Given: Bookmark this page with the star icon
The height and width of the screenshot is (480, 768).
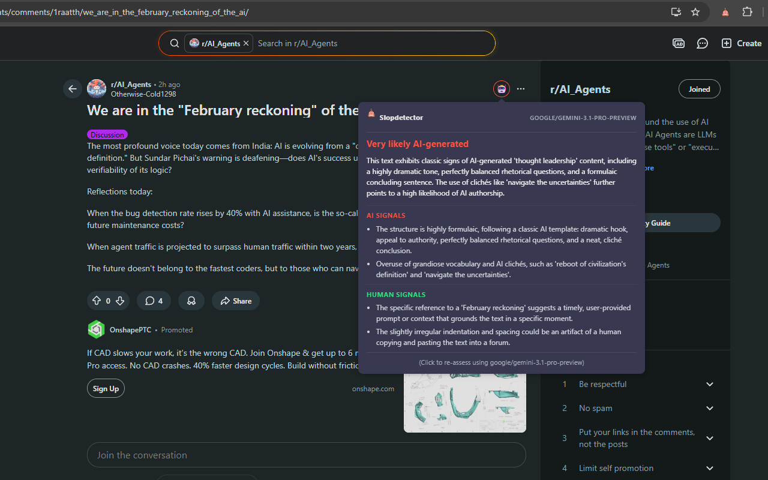Looking at the screenshot, I should click(x=695, y=12).
